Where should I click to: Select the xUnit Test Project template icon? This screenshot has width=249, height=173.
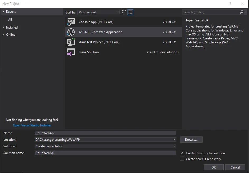coord(71,42)
